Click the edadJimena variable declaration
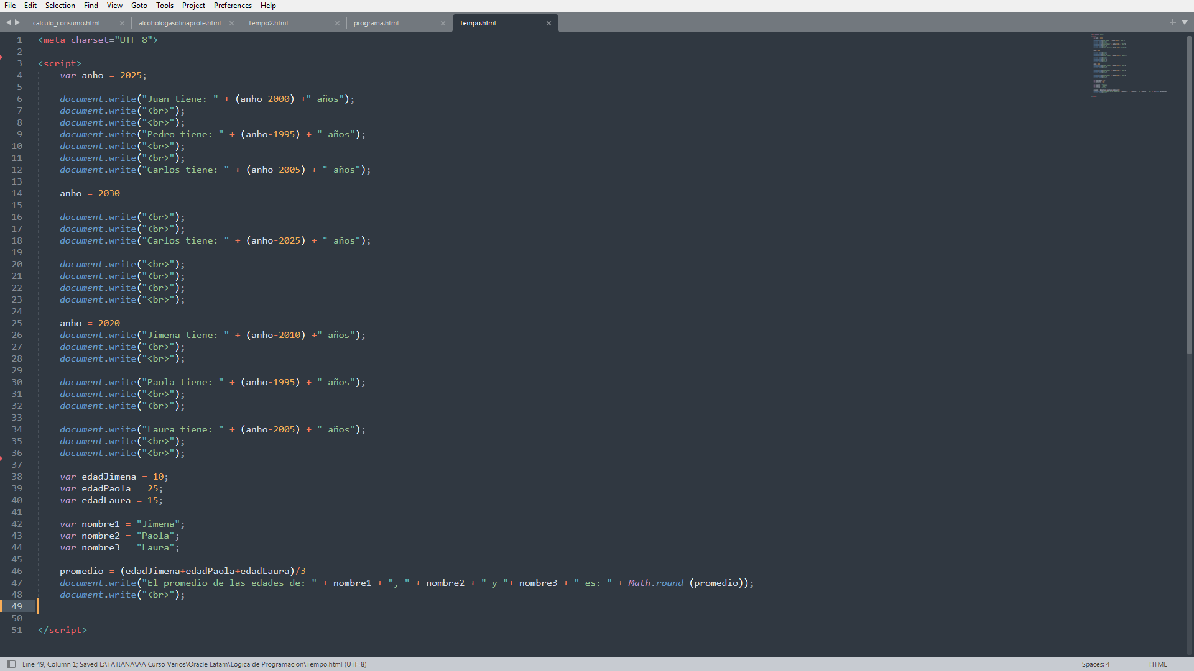 [114, 477]
